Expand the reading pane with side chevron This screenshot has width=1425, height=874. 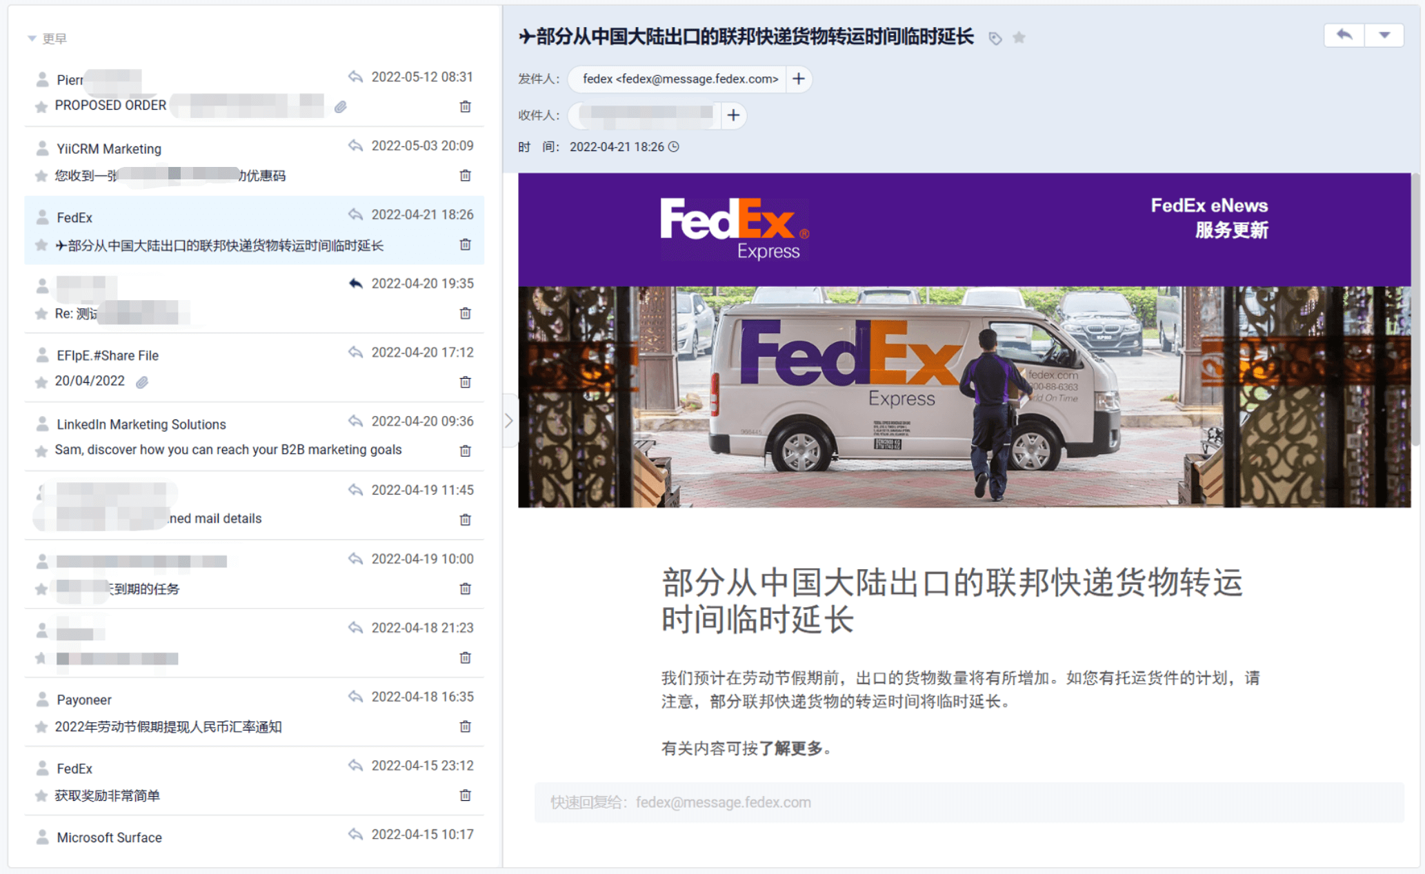tap(509, 421)
